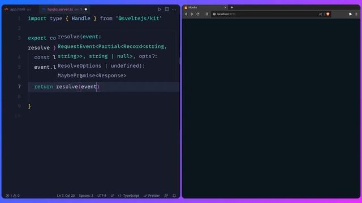This screenshot has width=362, height=203.
Task: Change indentation via Spaces: 2
Action: [x=86, y=196]
